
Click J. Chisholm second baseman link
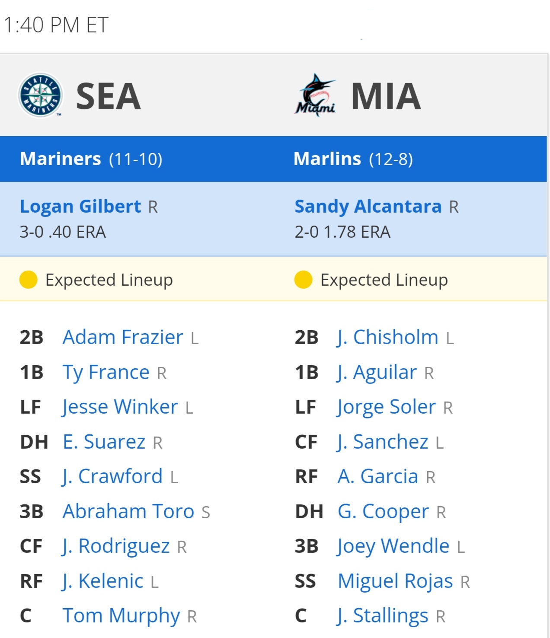[388, 337]
